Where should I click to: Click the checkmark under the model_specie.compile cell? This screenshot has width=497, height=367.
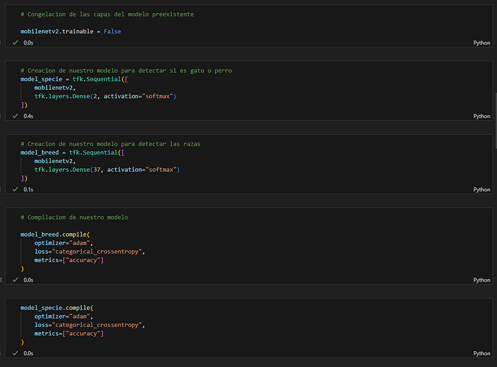click(16, 353)
